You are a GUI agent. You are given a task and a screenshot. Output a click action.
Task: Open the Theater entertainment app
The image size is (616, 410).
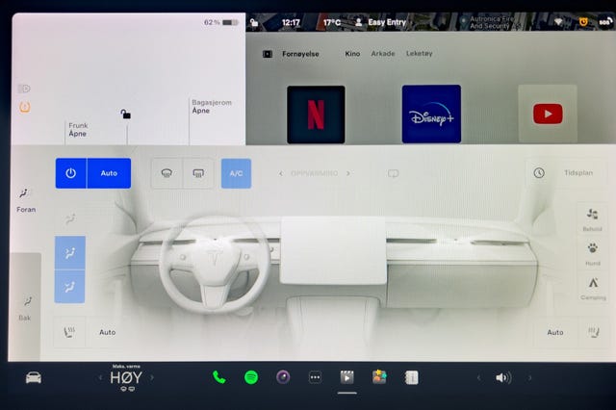(346, 377)
